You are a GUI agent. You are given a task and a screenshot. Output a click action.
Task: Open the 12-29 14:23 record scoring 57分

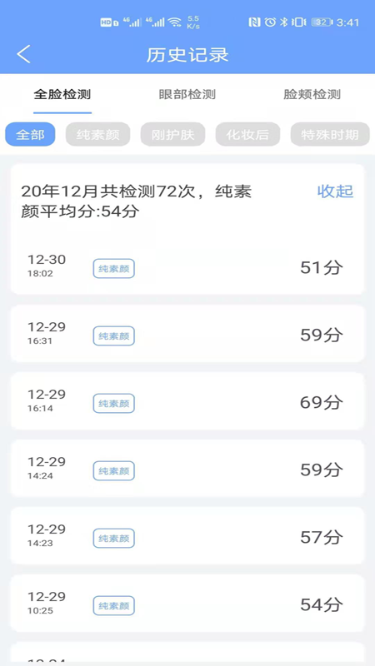click(187, 535)
